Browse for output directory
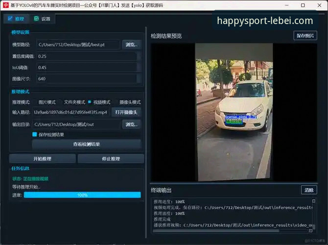This screenshot has height=245, width=328. [131, 124]
